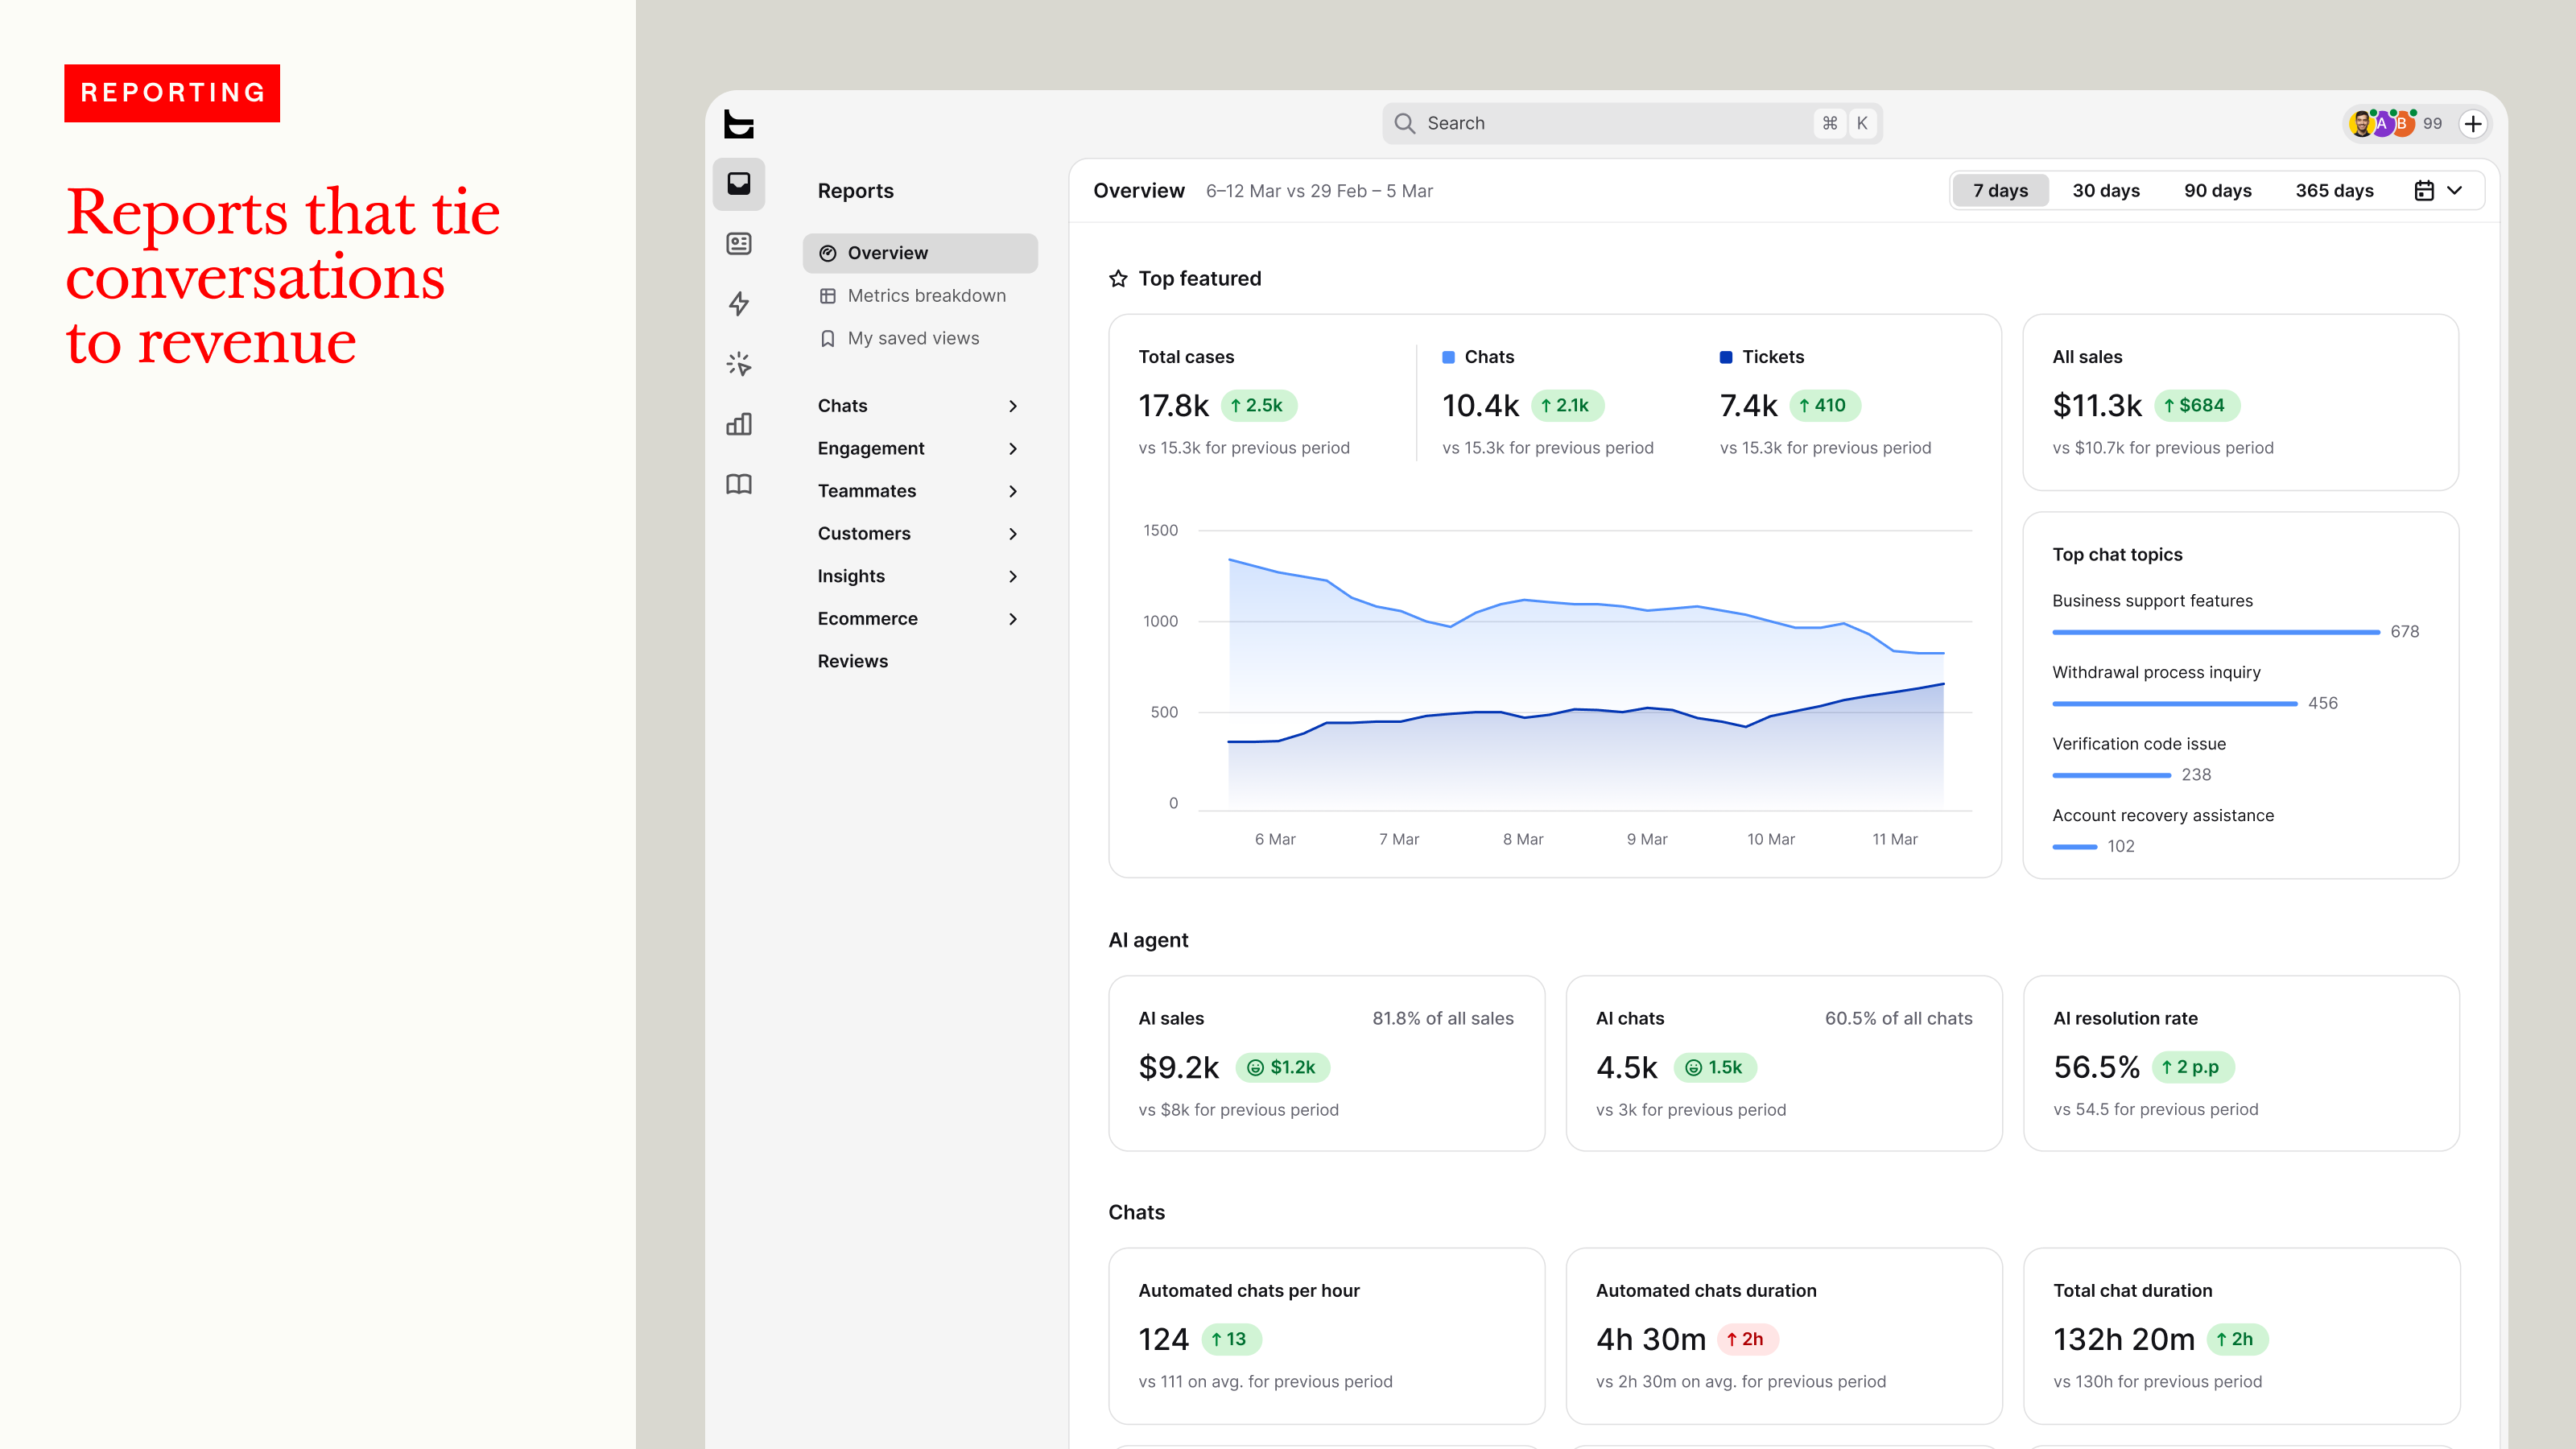Open the contacts card icon in sidebar
Screen dimensions: 2576x1449
click(738, 244)
